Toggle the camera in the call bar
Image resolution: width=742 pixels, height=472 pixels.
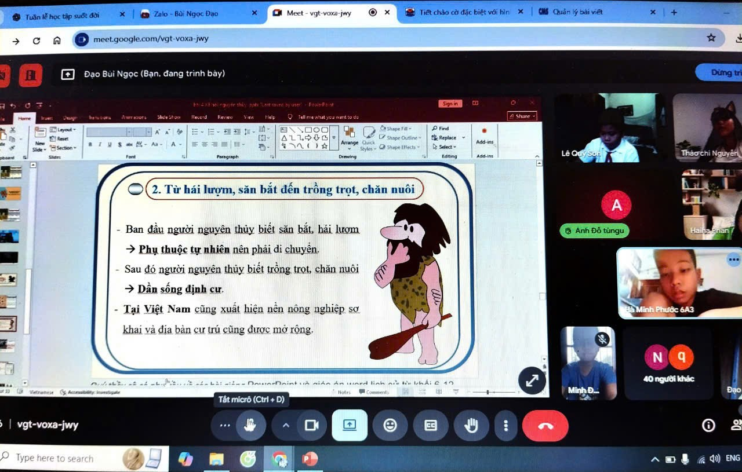(x=312, y=426)
